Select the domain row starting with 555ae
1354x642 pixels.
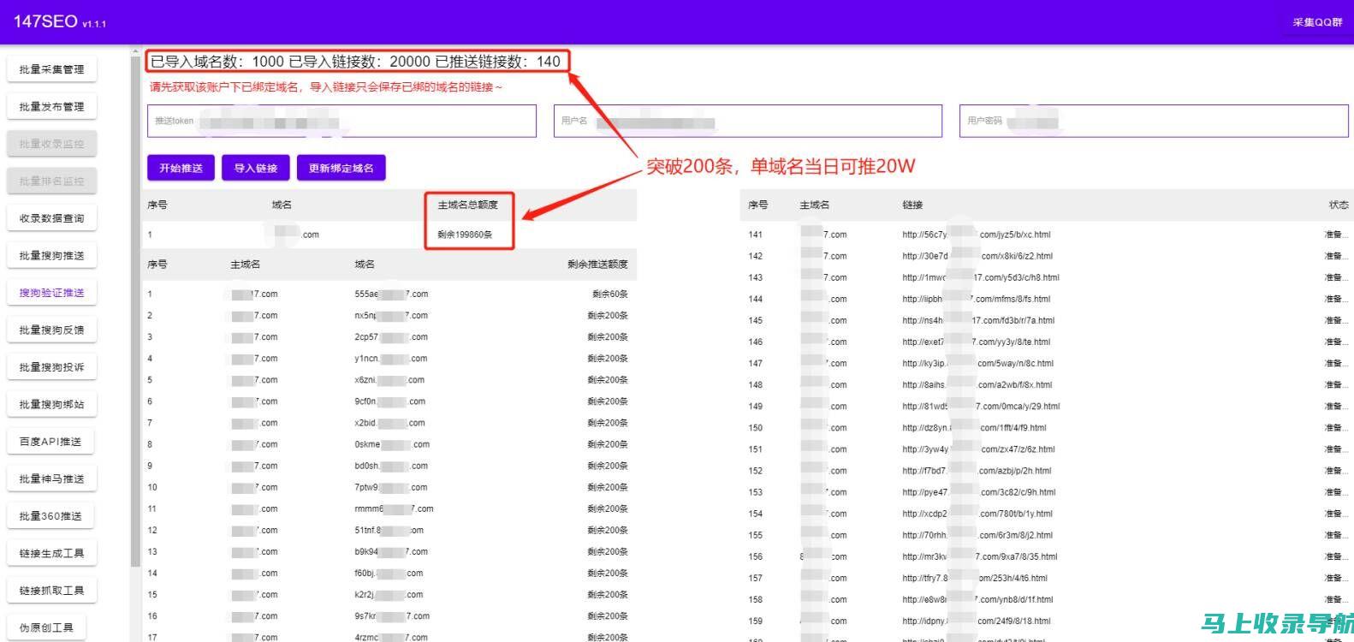coord(389,294)
